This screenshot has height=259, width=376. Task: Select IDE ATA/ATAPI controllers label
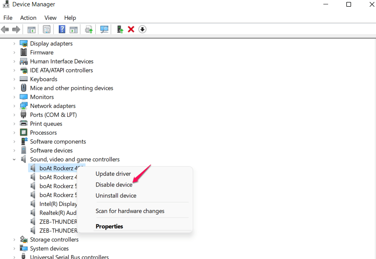[61, 70]
